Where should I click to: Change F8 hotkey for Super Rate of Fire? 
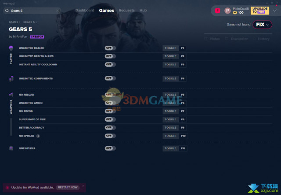click(183, 119)
